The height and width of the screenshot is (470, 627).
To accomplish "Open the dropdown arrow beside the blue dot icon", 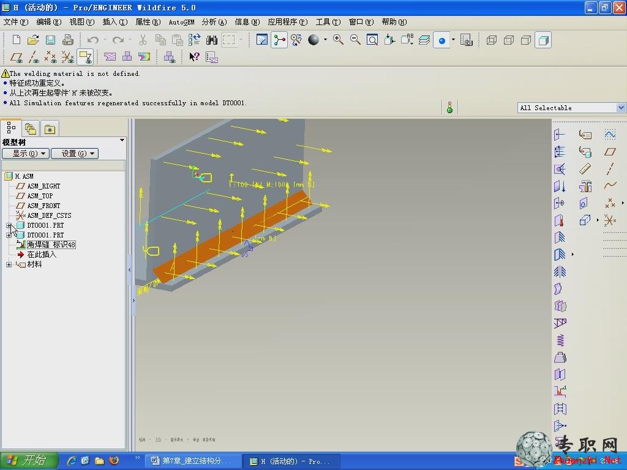I will (x=453, y=40).
